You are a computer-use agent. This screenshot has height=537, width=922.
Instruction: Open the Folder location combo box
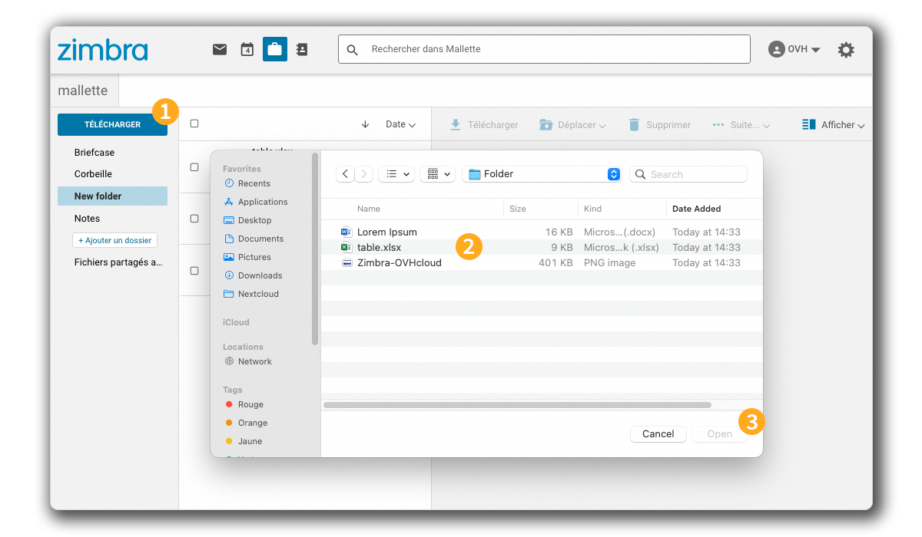point(542,173)
